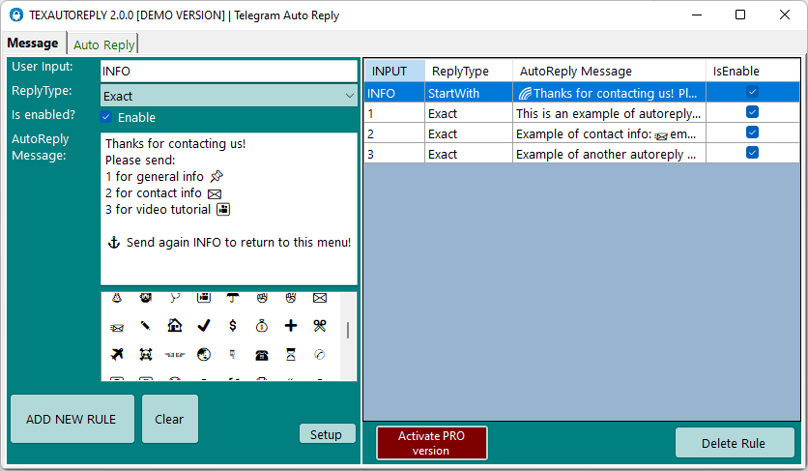Uncheck the Enable checkbox for Is enabled
The width and height of the screenshot is (808, 471).
click(106, 117)
